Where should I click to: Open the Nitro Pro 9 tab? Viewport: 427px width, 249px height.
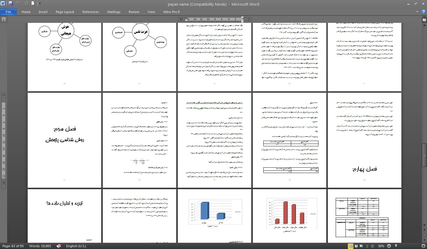coord(171,12)
